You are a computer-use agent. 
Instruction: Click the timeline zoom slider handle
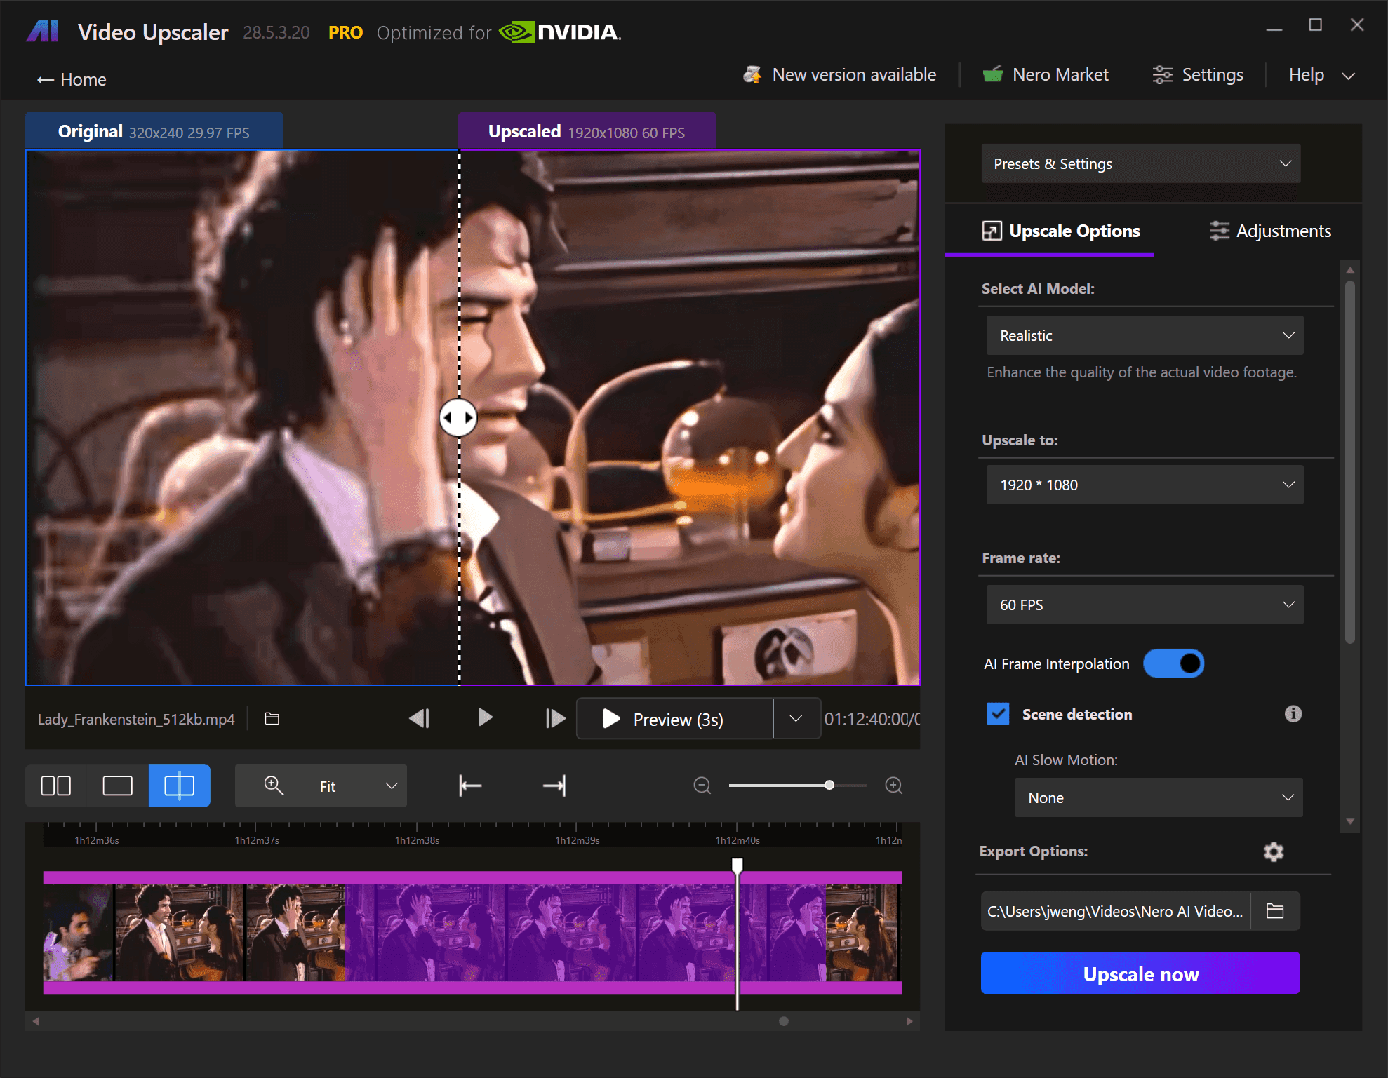coord(829,785)
